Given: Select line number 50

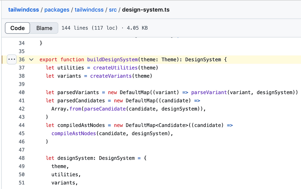Looking at the screenshot, I should (22, 175).
